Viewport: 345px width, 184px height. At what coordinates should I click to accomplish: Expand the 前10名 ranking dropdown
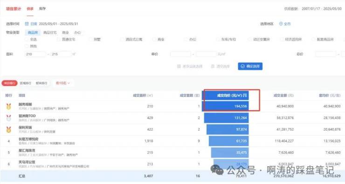pyautogui.click(x=63, y=83)
